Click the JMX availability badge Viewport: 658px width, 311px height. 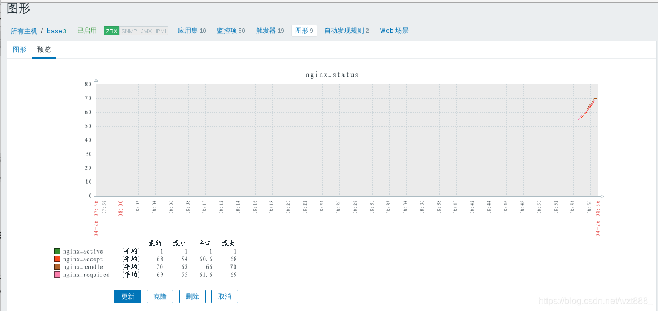147,31
